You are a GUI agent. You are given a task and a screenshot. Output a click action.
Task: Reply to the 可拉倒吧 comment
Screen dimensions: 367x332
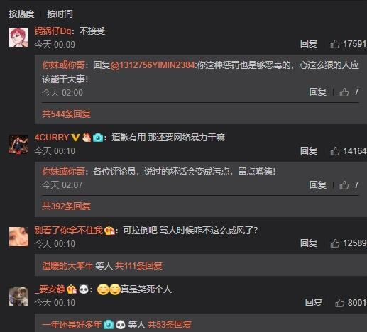click(x=309, y=243)
